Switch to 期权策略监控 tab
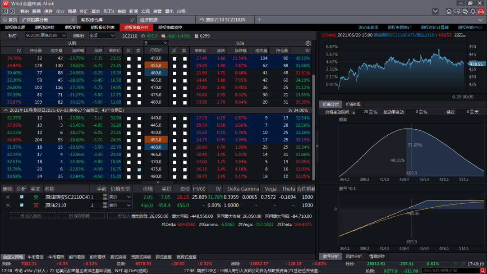The width and height of the screenshot is (487, 274). tap(170, 27)
